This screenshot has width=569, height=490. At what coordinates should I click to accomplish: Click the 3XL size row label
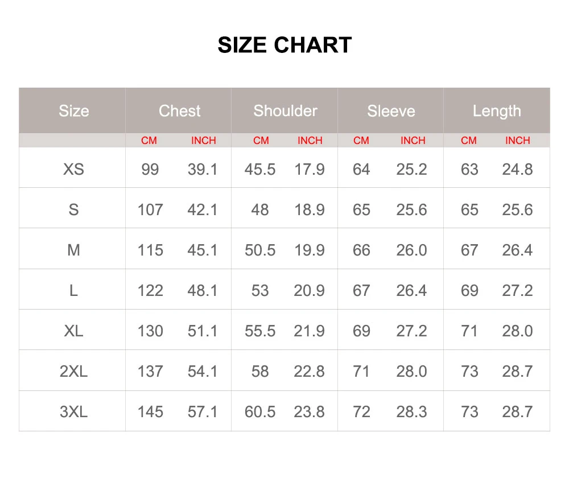pos(73,411)
